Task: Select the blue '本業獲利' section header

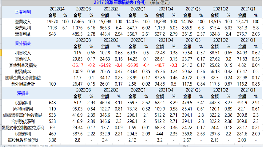Action: (23, 12)
